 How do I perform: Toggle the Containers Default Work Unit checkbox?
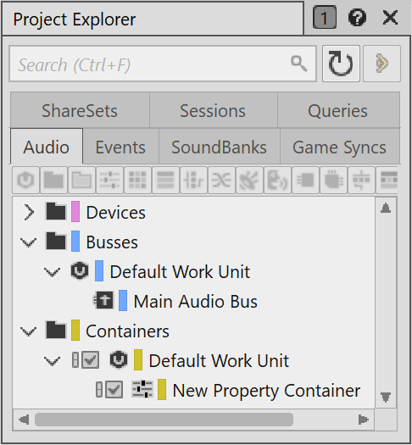coord(91,360)
